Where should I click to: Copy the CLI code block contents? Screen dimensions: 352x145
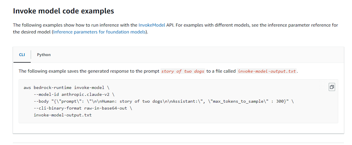click(x=332, y=87)
